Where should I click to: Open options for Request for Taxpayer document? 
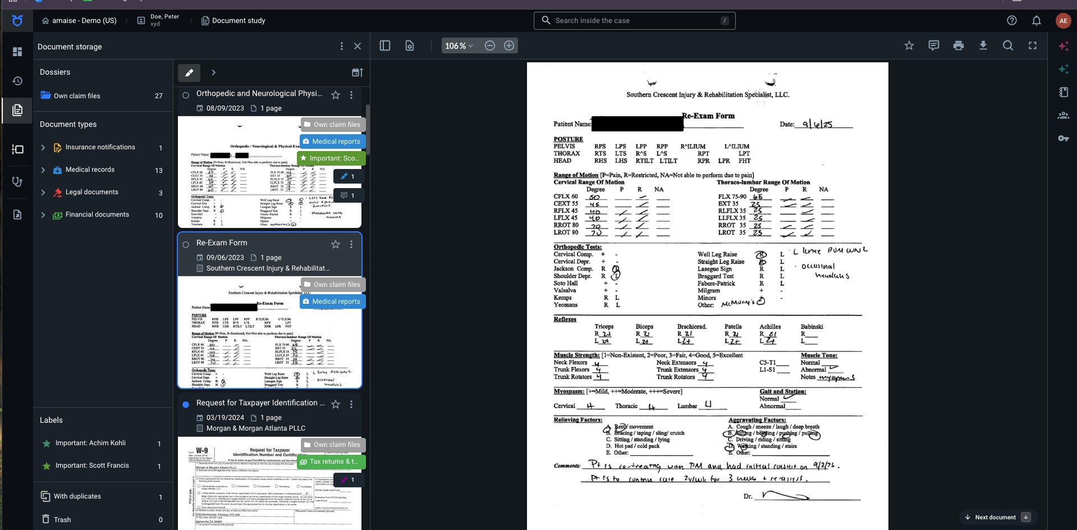[351, 404]
